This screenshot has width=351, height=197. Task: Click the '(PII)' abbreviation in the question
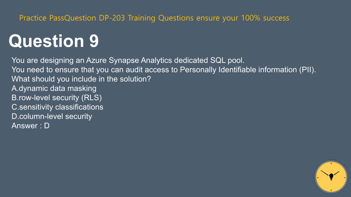tap(307, 70)
